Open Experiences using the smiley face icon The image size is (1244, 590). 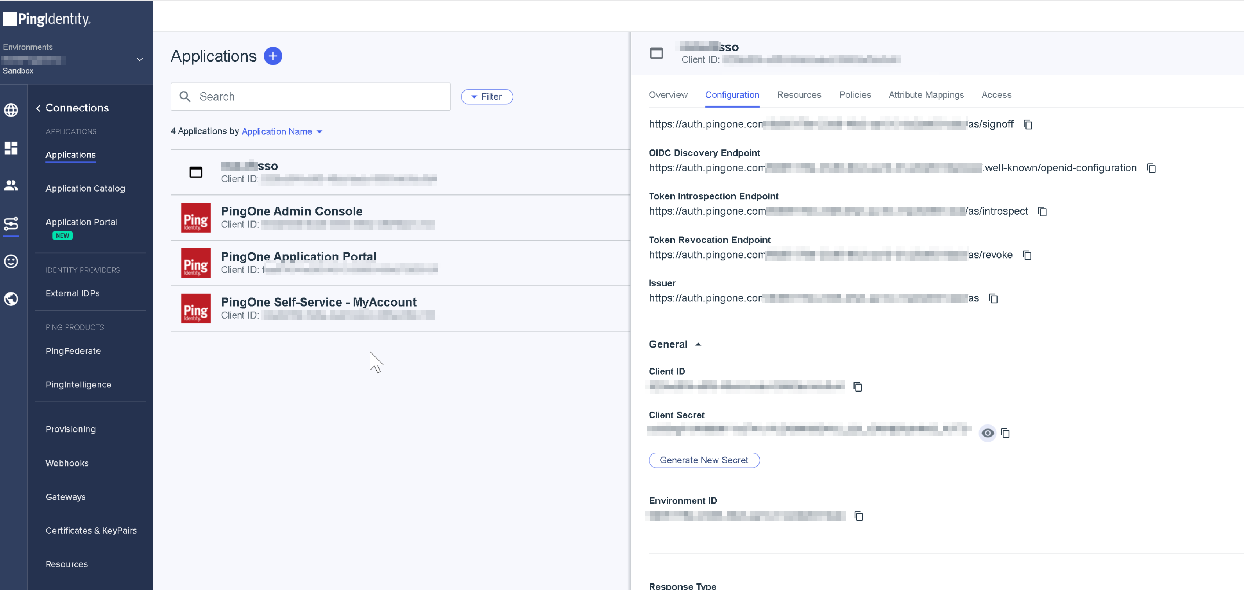pyautogui.click(x=11, y=261)
